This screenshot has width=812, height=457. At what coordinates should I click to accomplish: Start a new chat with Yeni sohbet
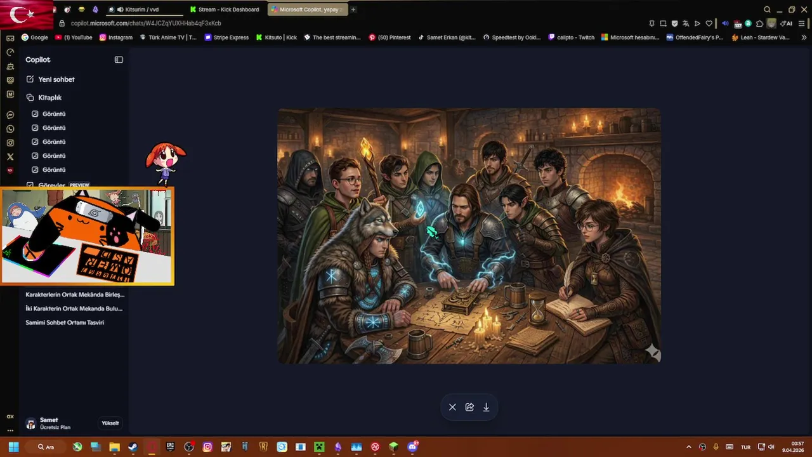[51, 79]
